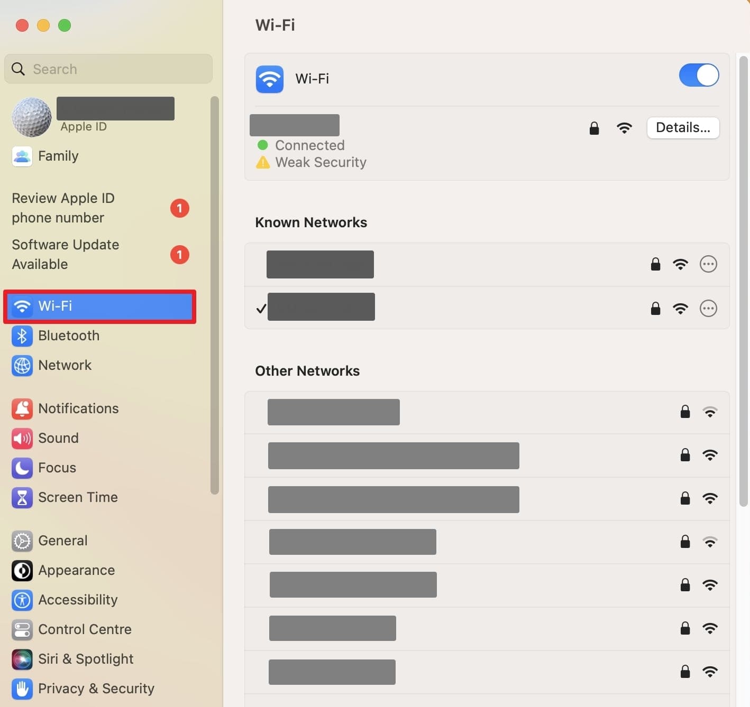Click the Search field in sidebar
The height and width of the screenshot is (707, 750).
tap(108, 69)
